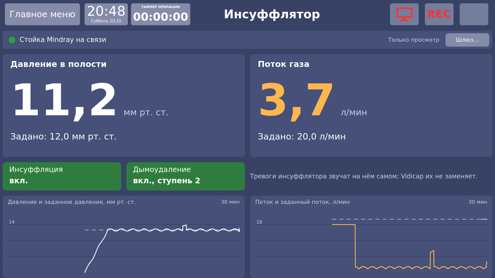Click the monitor display icon
Image resolution: width=495 pixels, height=278 pixels.
(404, 14)
